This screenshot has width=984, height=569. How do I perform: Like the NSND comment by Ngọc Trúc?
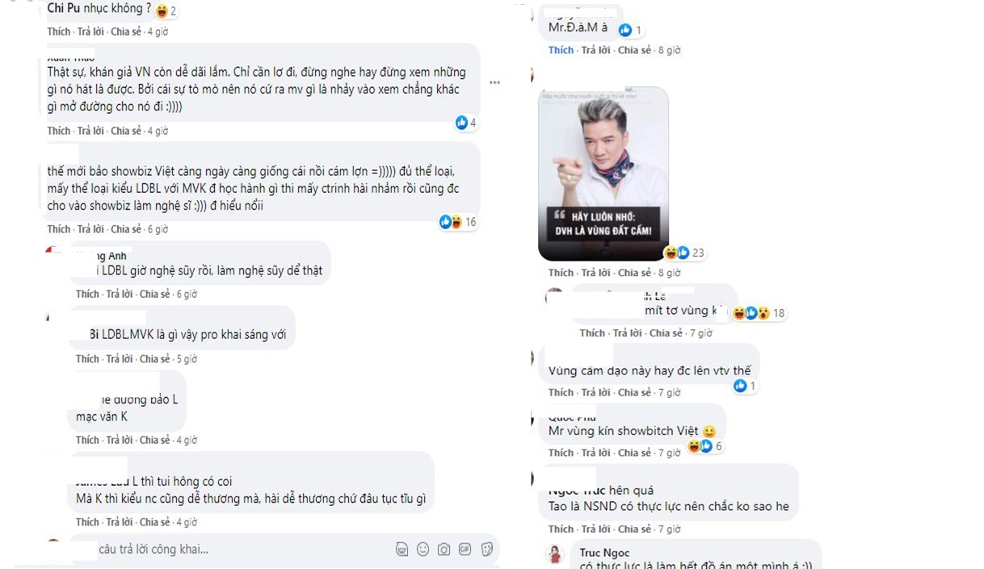(561, 529)
